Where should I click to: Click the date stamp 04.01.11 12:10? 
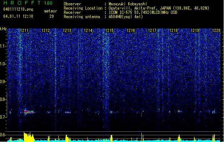tap(18, 16)
